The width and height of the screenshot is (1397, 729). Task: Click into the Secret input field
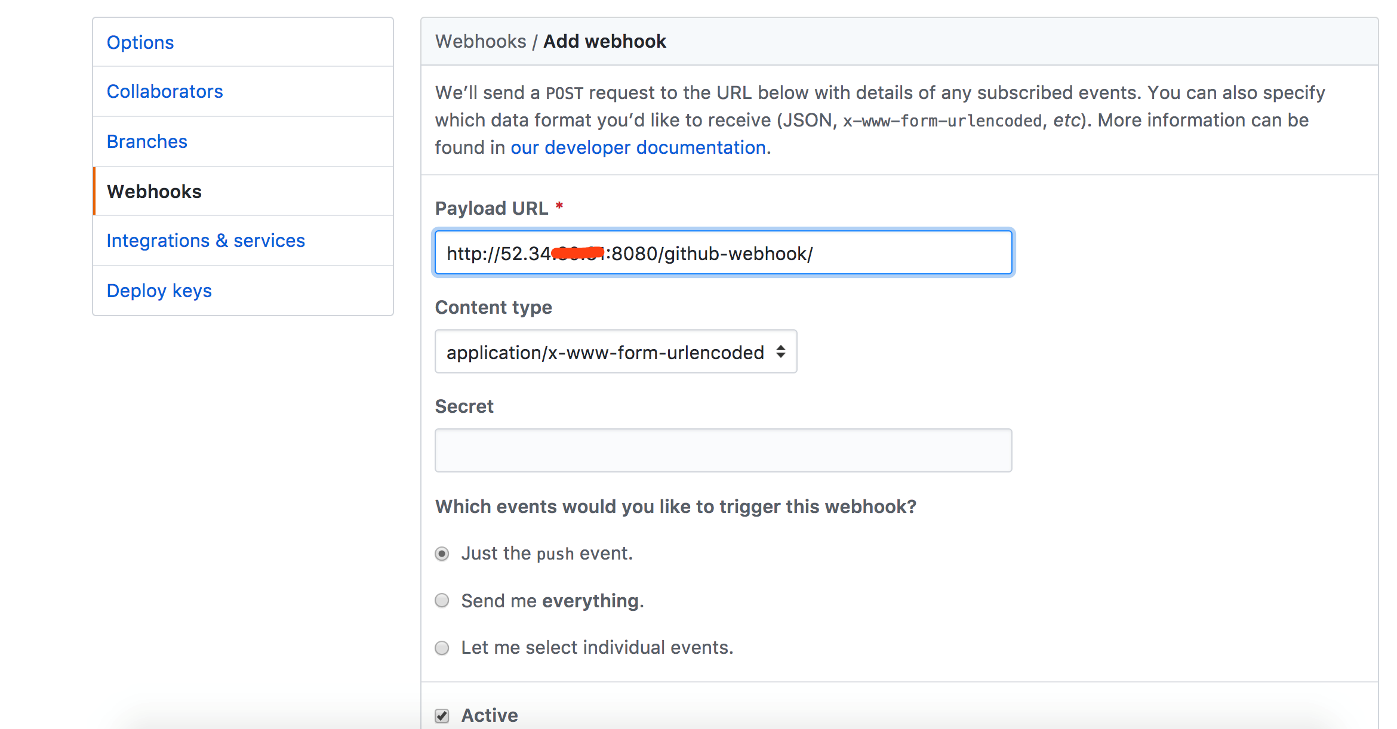click(x=723, y=450)
